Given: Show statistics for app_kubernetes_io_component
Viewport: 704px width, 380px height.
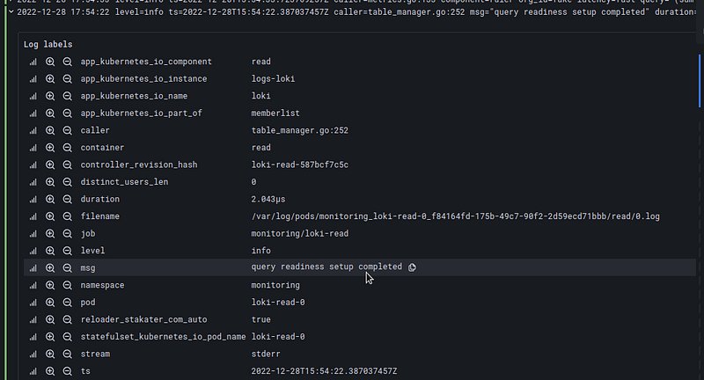Looking at the screenshot, I should [x=33, y=62].
